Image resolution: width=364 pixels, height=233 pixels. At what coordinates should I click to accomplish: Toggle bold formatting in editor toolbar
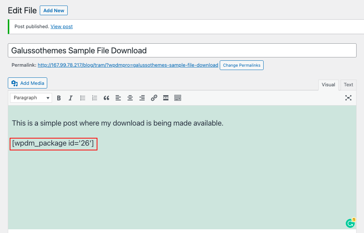(59, 98)
